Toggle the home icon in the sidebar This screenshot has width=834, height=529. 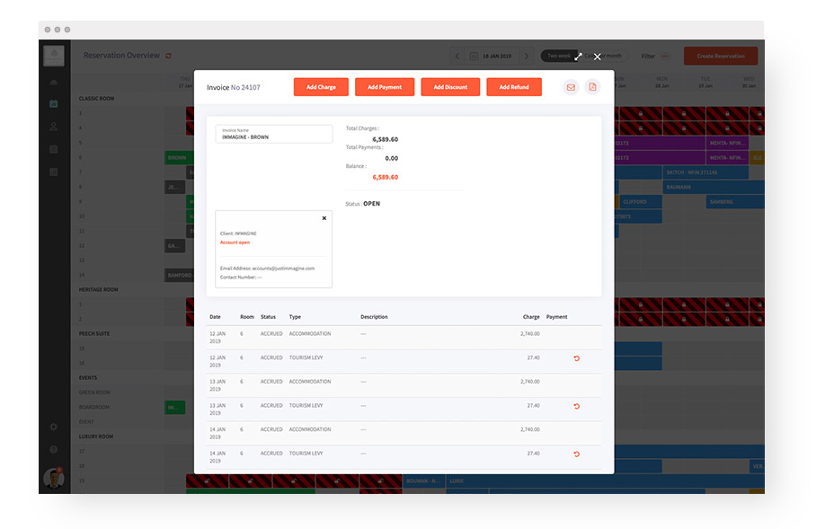54,81
